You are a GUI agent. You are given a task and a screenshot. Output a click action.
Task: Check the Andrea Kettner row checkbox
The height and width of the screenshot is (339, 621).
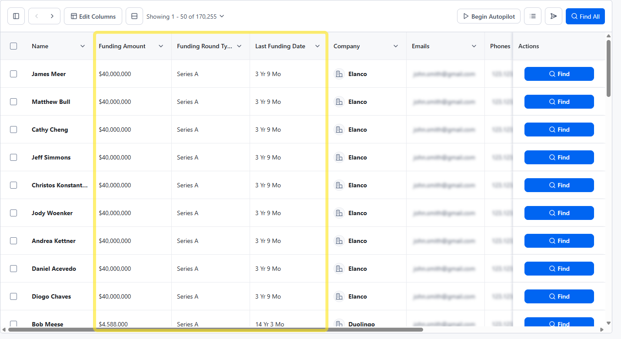pos(13,241)
